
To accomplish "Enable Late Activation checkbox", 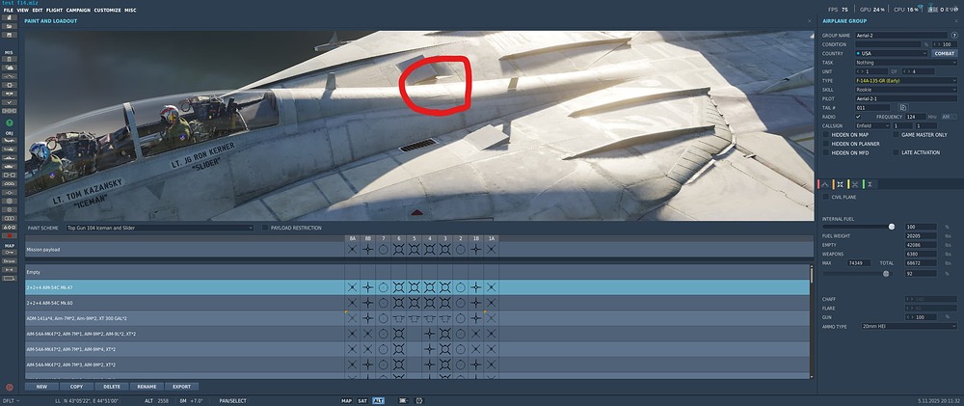I will point(896,152).
